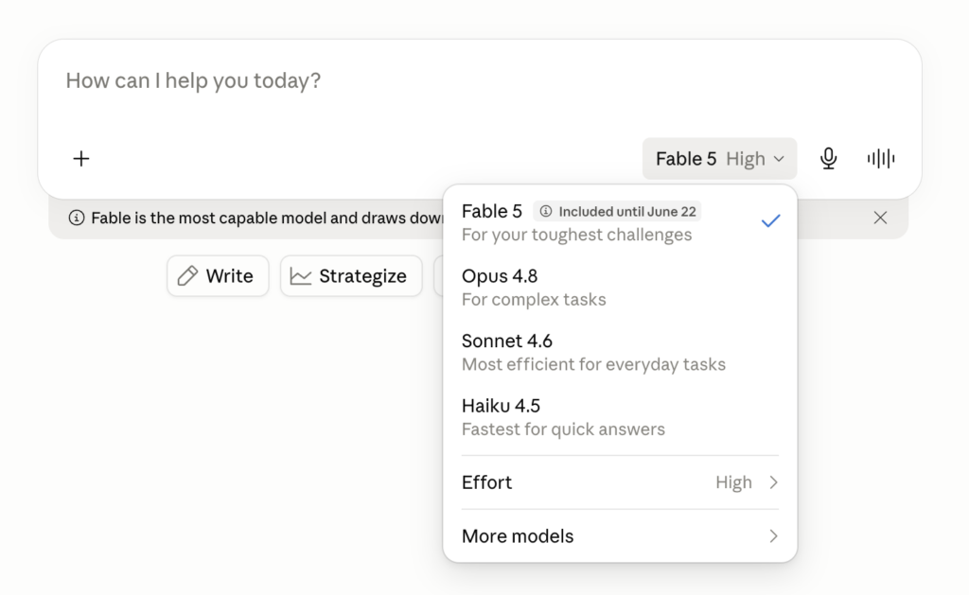Click the pencil icon on Write chip
The image size is (969, 595).
[188, 275]
